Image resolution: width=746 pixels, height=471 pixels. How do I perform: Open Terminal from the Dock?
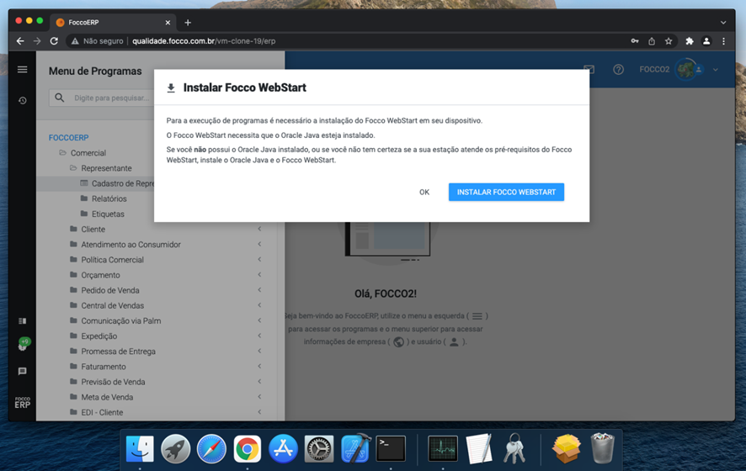pyautogui.click(x=391, y=448)
